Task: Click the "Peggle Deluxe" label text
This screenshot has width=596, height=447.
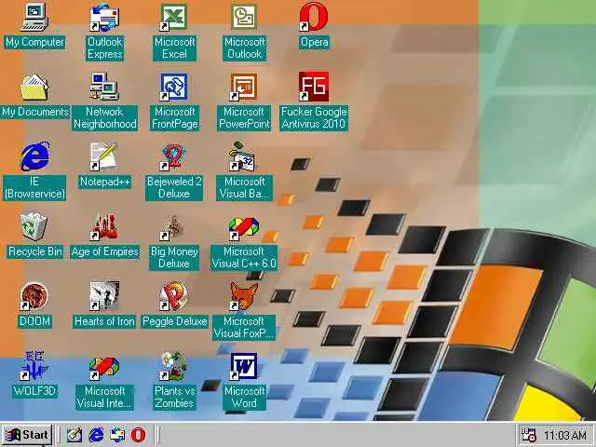Action: pos(174,321)
